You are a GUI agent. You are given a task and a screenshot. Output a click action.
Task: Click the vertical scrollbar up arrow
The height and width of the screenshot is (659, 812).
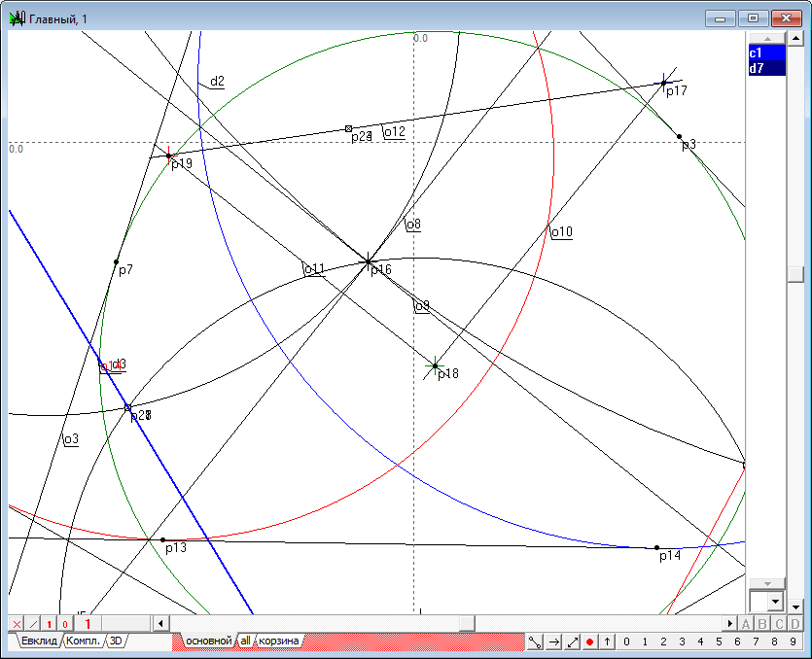pyautogui.click(x=795, y=38)
